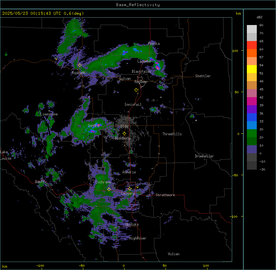Viewport: 276px width, 270px height.
Task: Click the -50 tick on the vertical axis
Action: pos(235,175)
